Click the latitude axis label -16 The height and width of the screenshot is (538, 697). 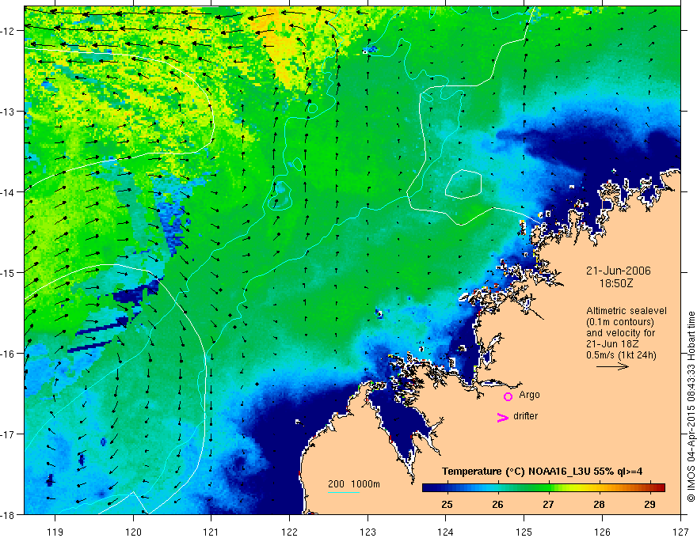[x=8, y=354]
